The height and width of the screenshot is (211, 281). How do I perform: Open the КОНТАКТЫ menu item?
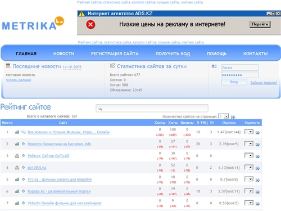(256, 53)
